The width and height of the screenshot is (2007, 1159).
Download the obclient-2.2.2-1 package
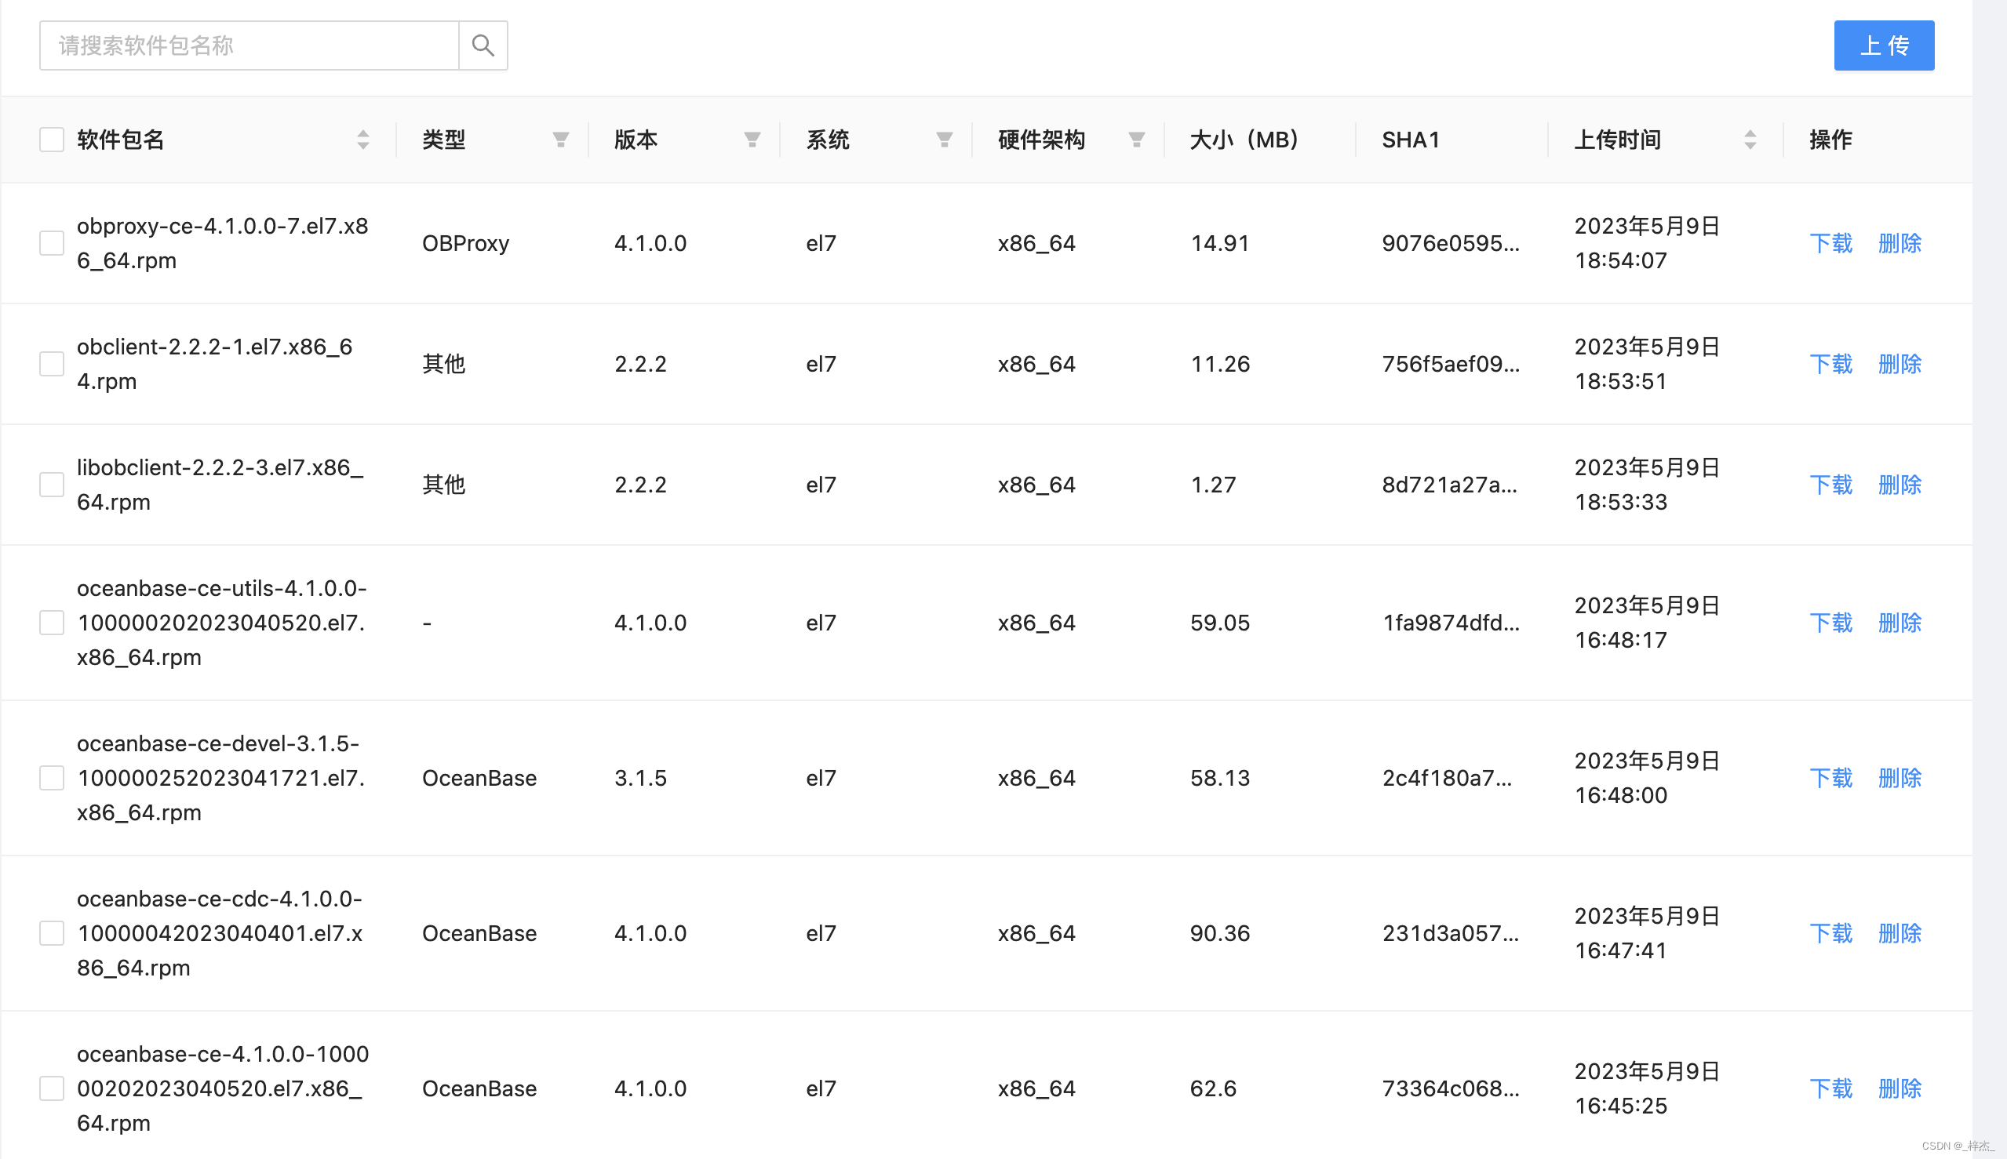point(1830,364)
